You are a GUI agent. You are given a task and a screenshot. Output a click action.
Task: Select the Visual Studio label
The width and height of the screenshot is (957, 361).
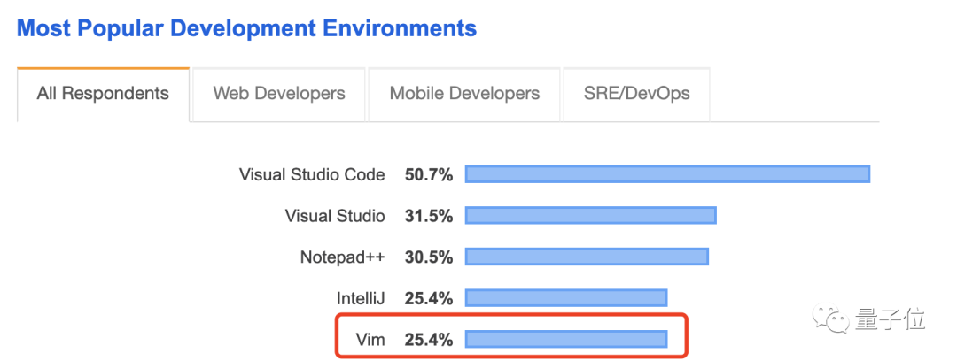click(x=335, y=216)
